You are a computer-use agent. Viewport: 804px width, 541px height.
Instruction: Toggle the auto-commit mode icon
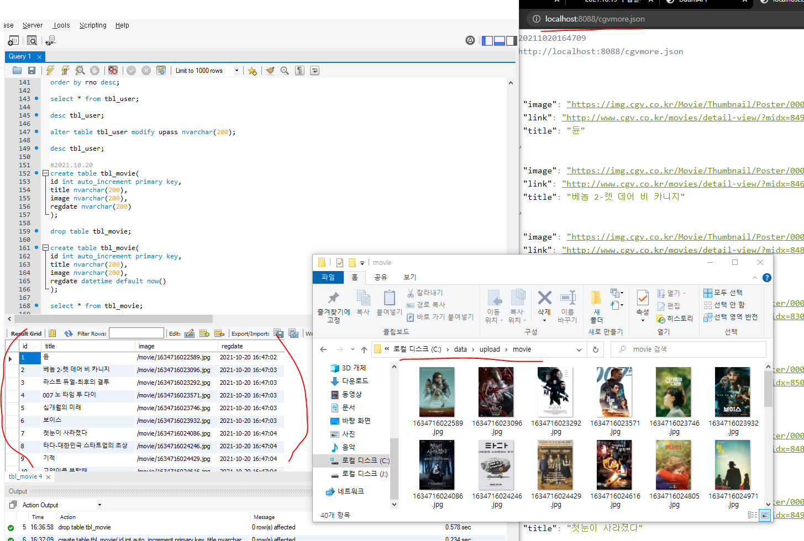click(161, 71)
